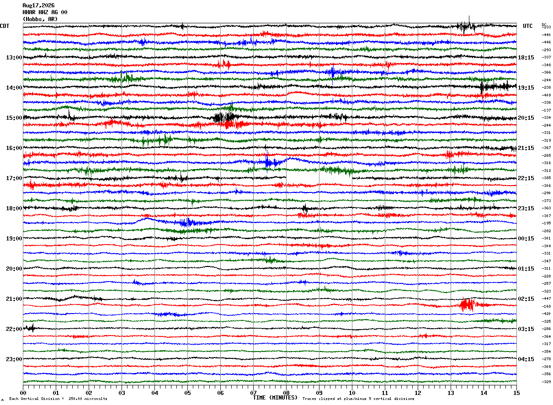Select the 19:00 CDT time label
553x405 pixels.
pos(14,239)
